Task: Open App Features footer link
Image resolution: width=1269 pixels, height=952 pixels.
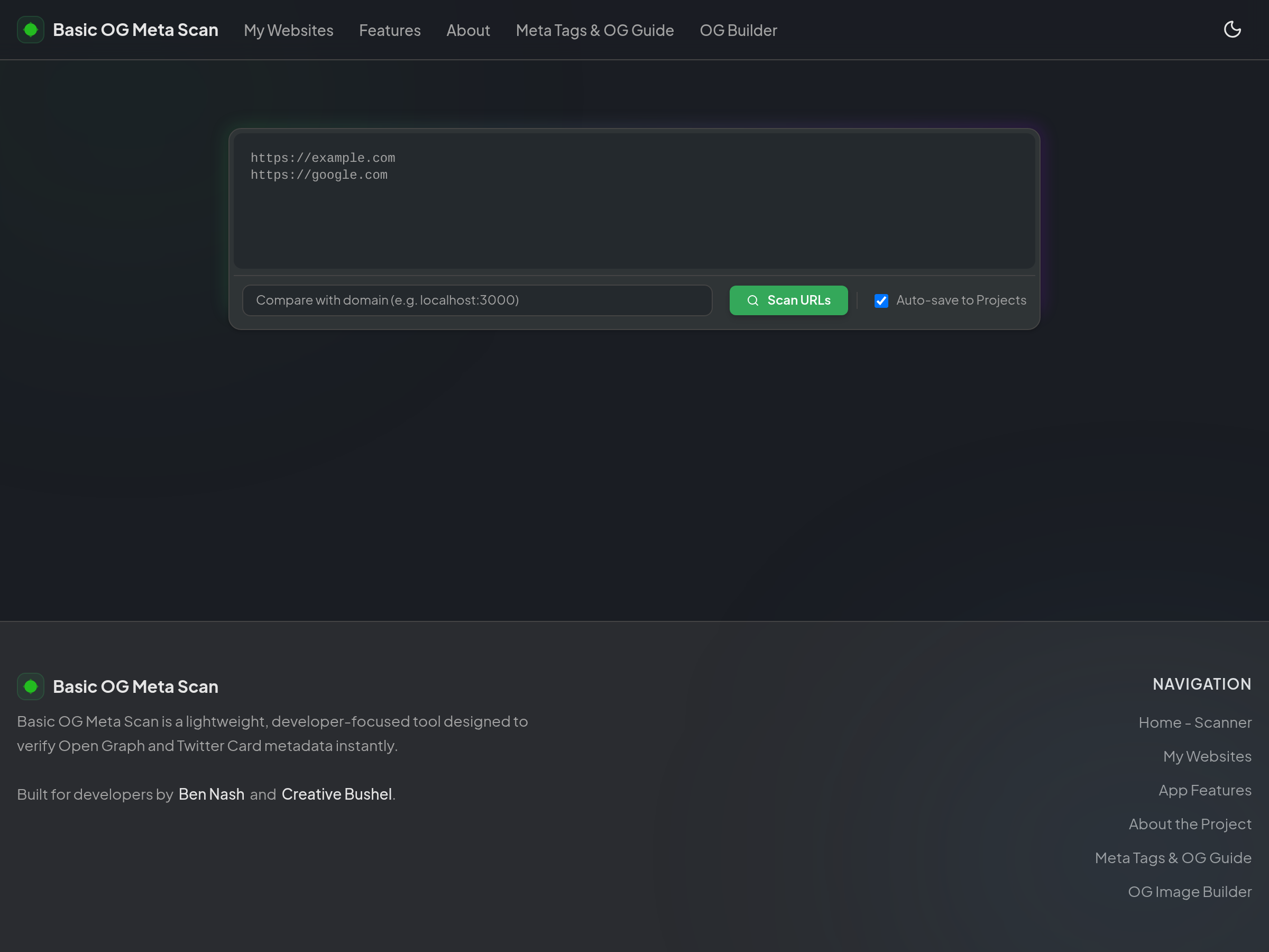Action: click(1204, 790)
